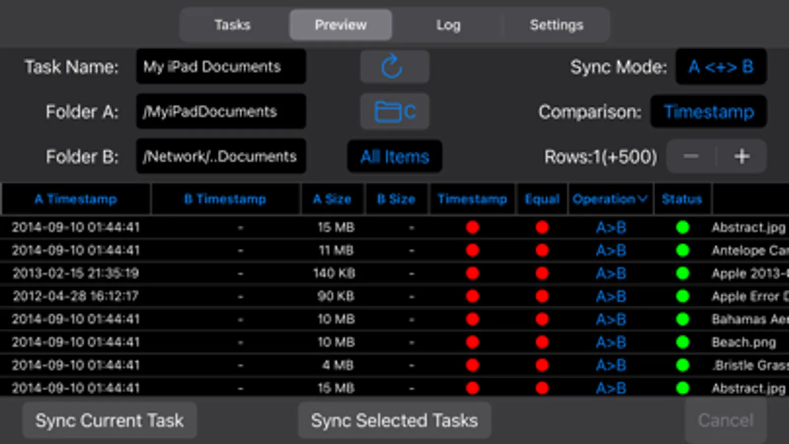Screen dimensions: 789x444
Task: Tap the red Timestamp dot for Bahamas row
Action: 473,319
